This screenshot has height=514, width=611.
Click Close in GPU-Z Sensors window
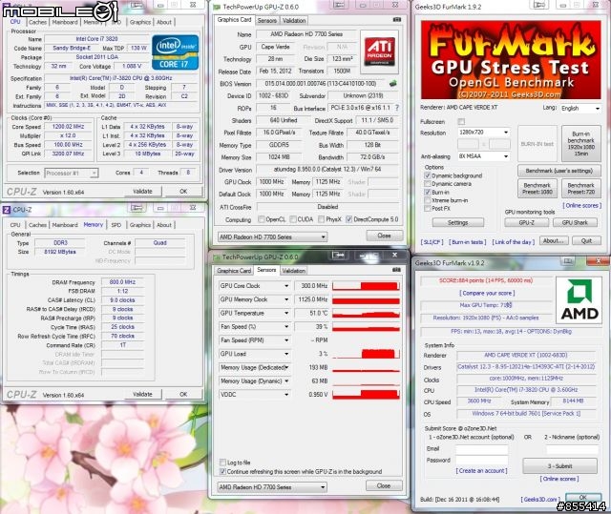[x=384, y=486]
